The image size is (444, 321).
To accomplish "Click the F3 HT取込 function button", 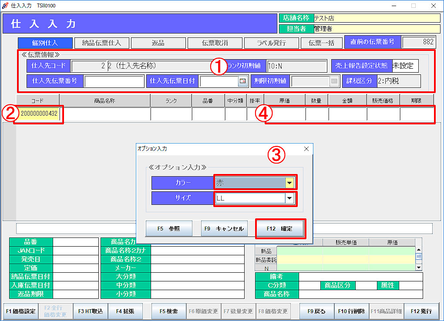I will click(91, 311).
